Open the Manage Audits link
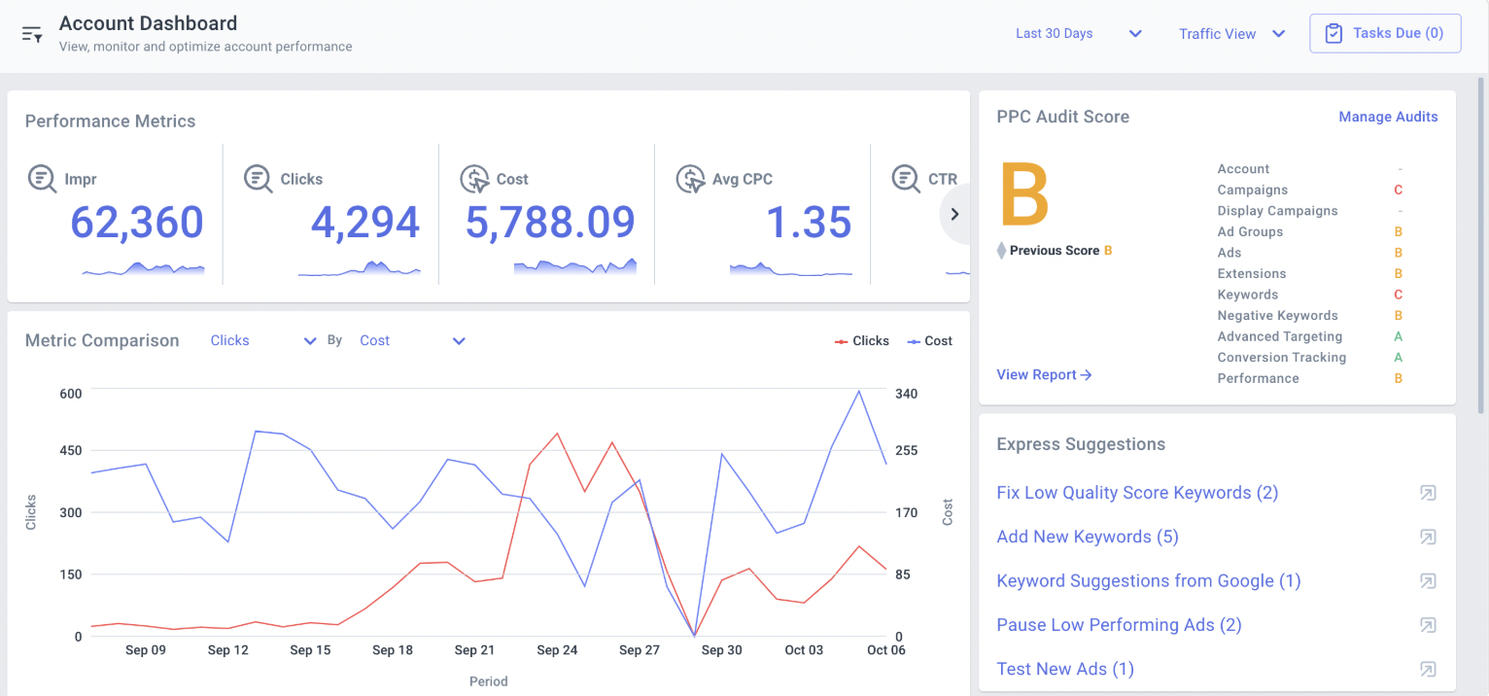The image size is (1489, 696). pyautogui.click(x=1388, y=117)
